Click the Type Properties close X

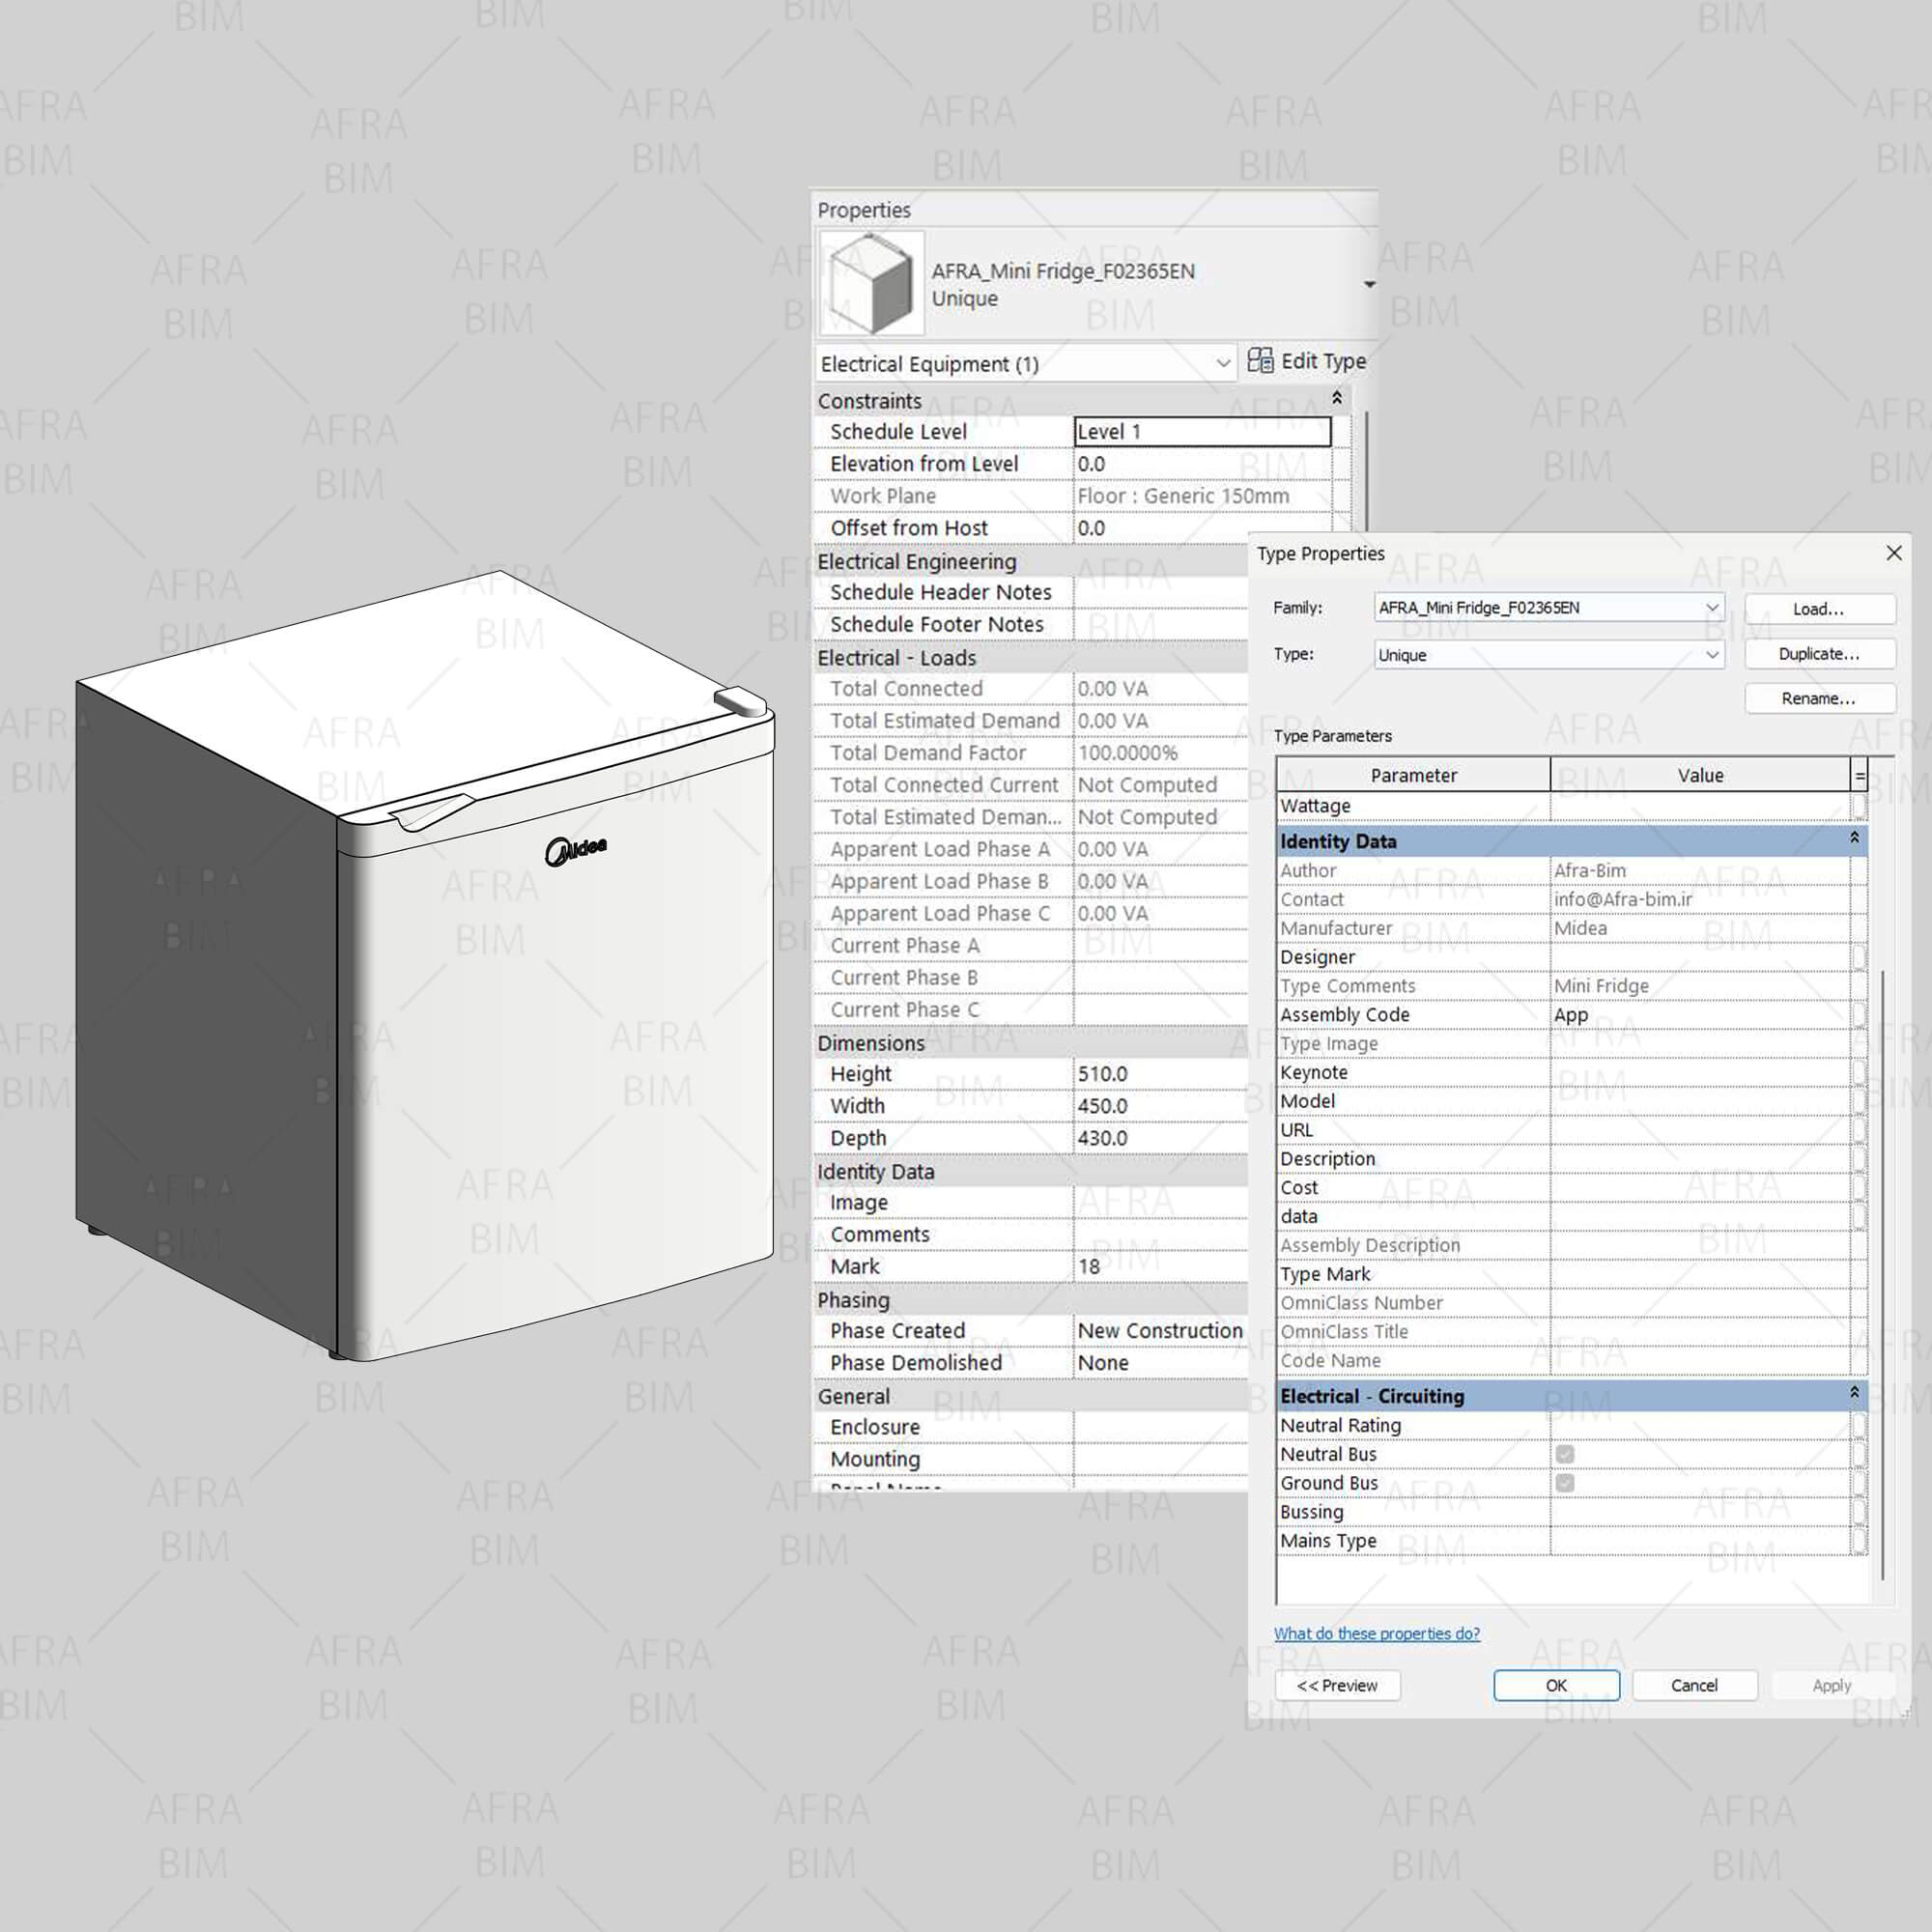pyautogui.click(x=1893, y=553)
